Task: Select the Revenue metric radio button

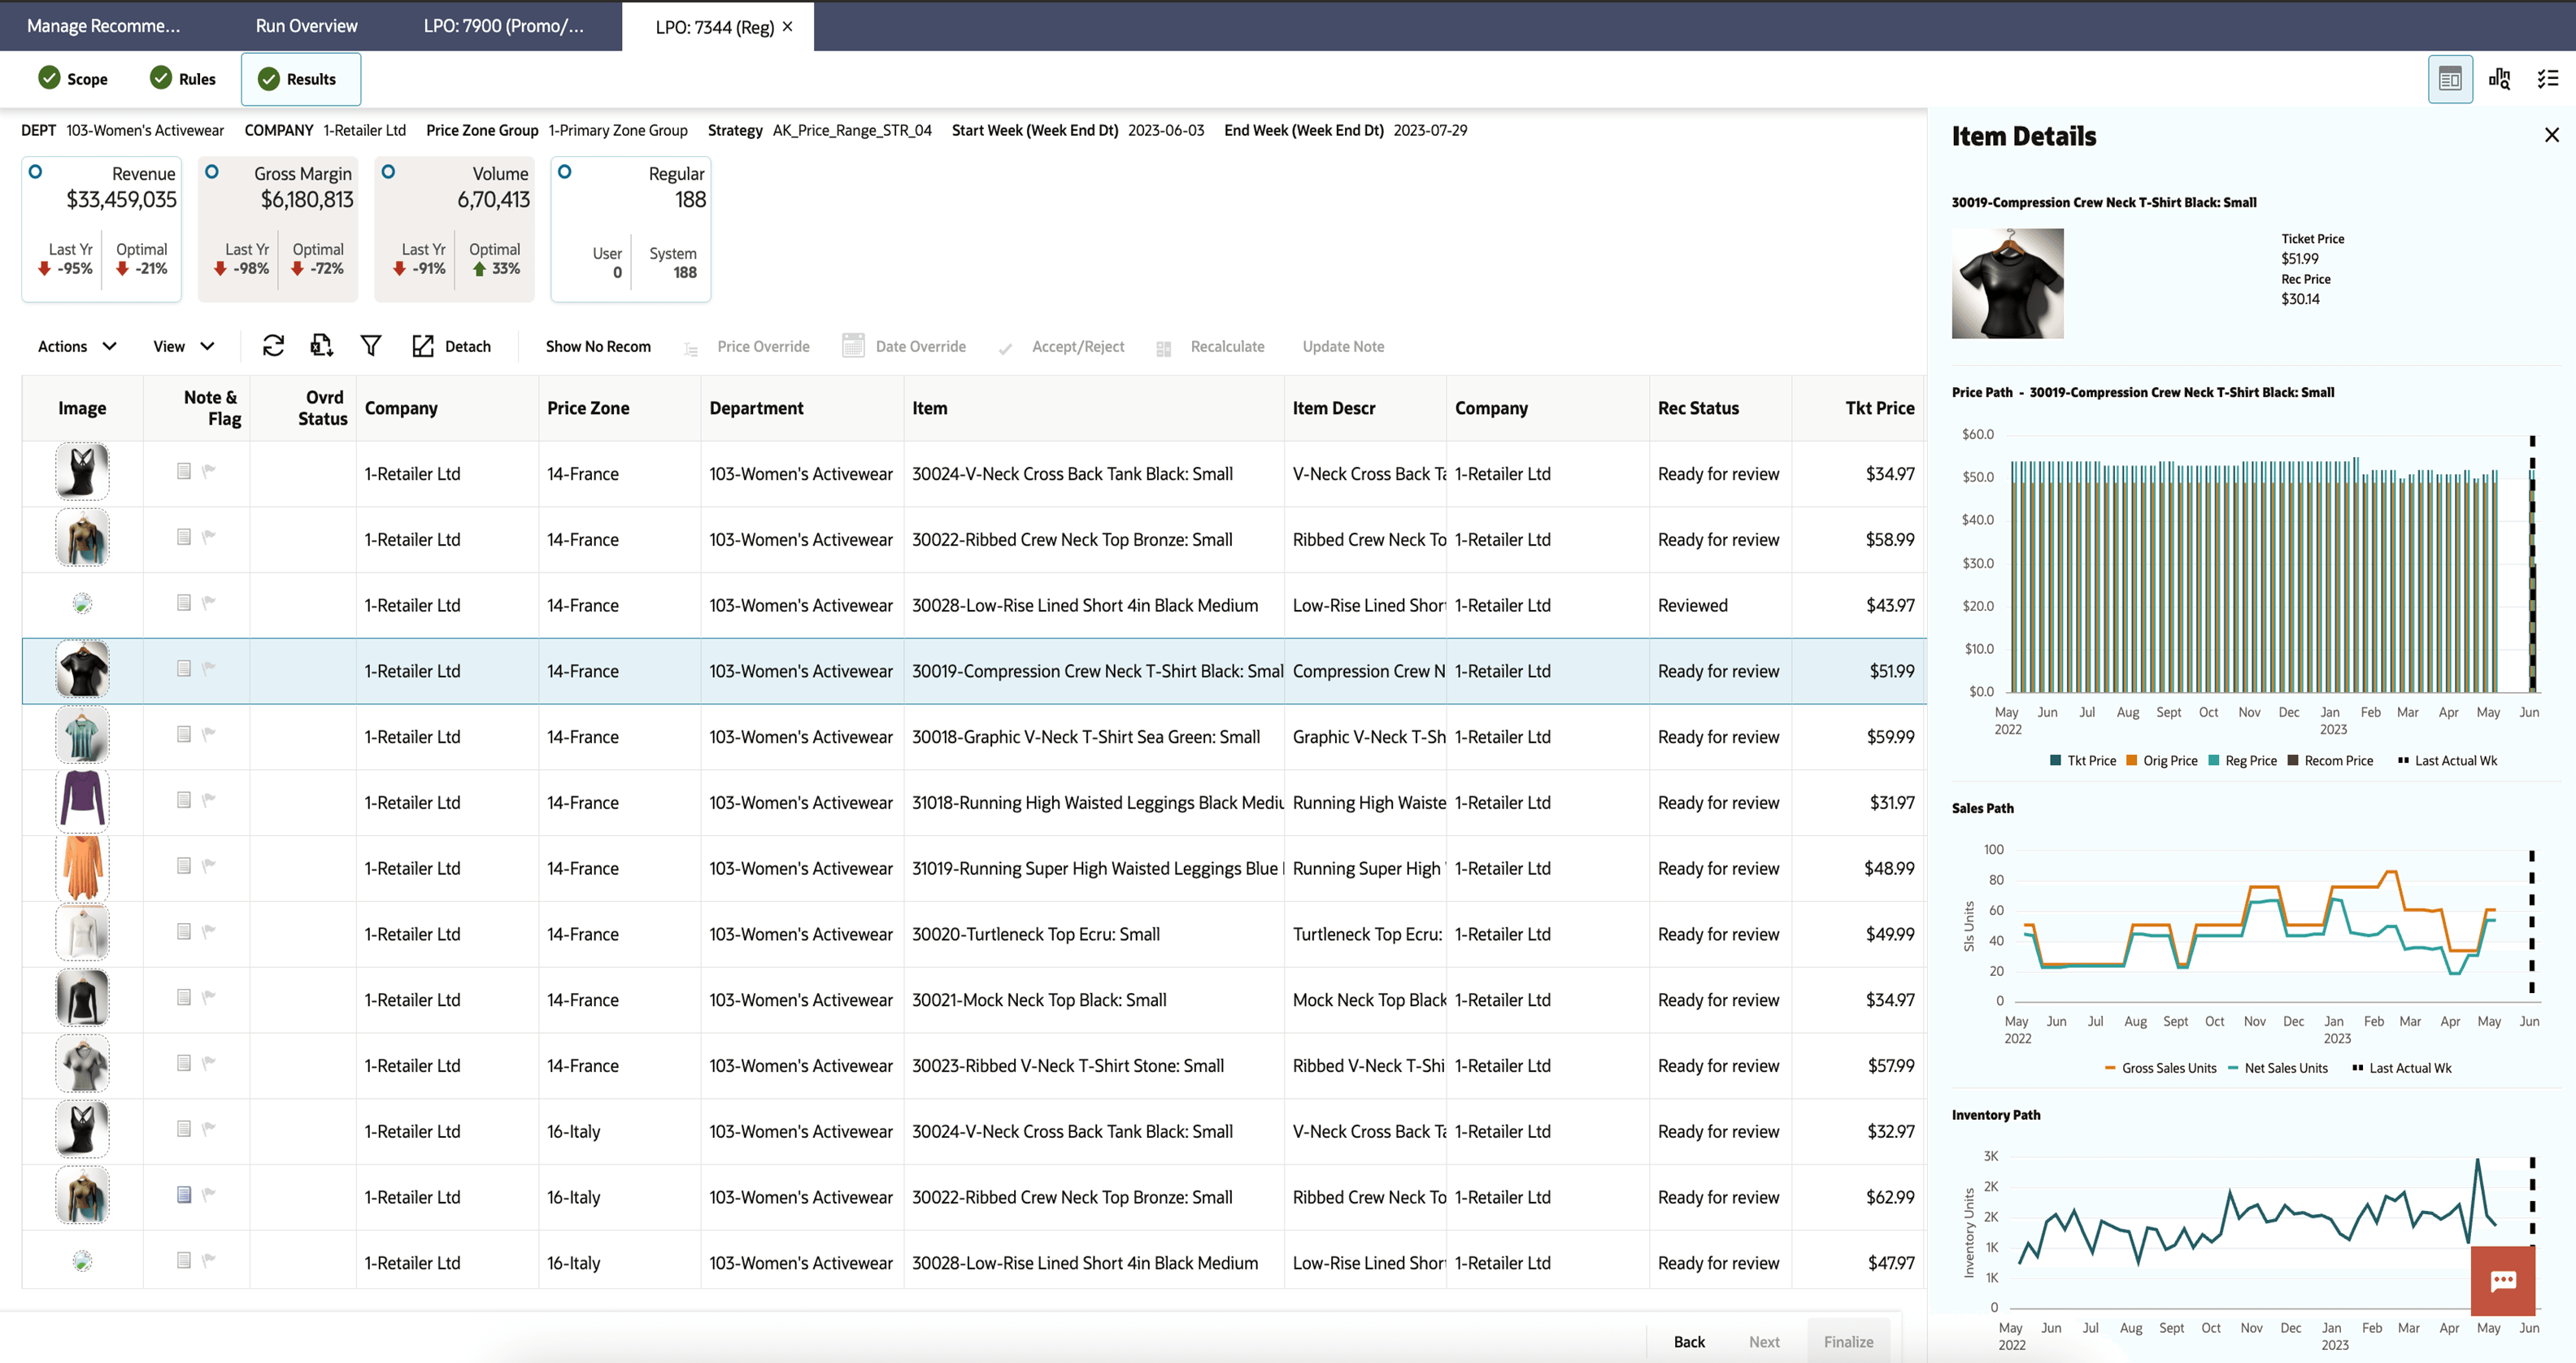Action: pyautogui.click(x=36, y=172)
